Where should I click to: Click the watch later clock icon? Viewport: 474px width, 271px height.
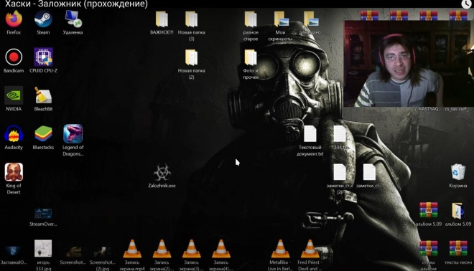(466, 4)
